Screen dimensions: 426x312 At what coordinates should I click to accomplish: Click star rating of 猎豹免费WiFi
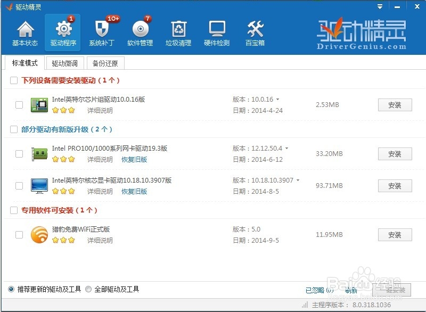[63, 240]
